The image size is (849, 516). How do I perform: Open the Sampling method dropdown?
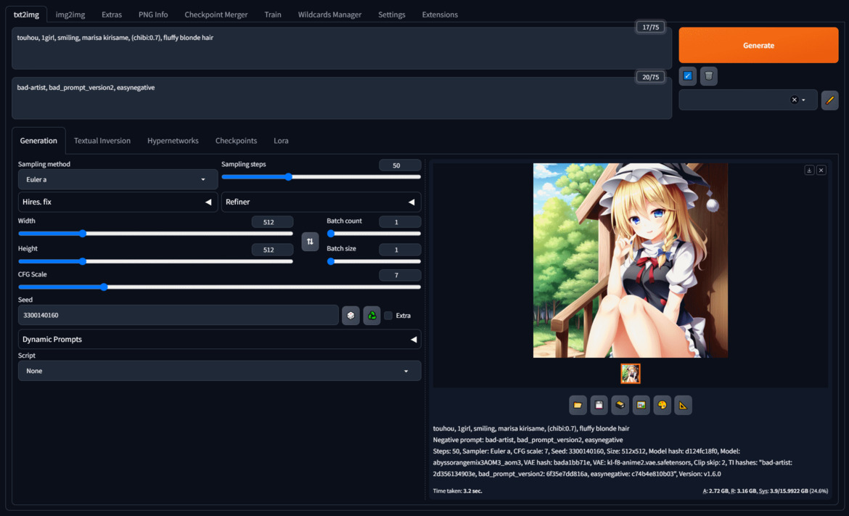tap(118, 180)
